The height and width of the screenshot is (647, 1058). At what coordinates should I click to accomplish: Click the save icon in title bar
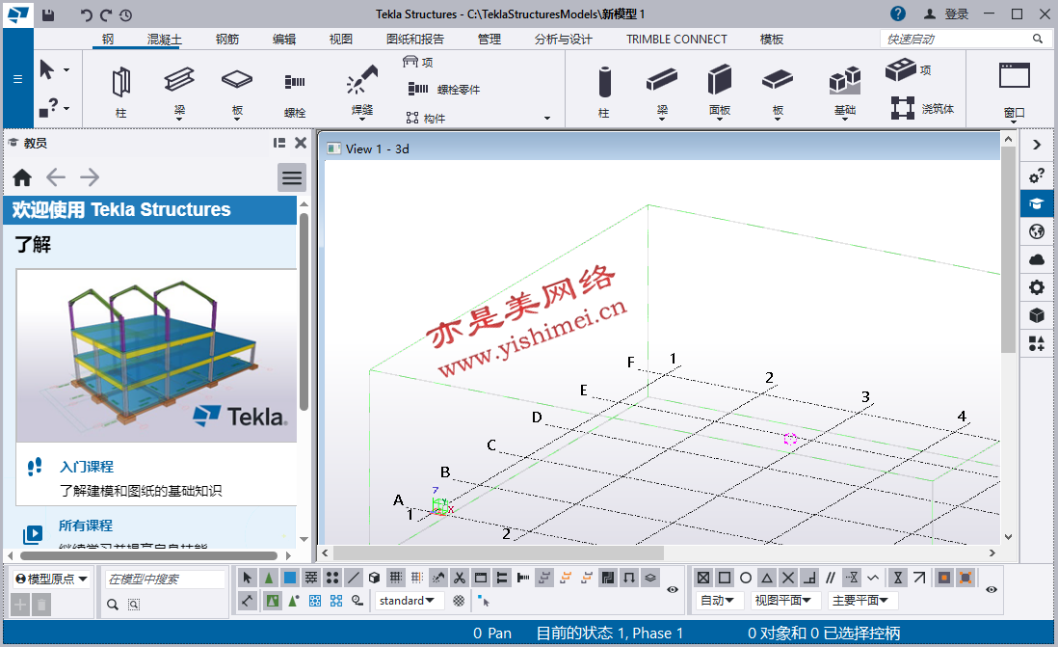48,14
